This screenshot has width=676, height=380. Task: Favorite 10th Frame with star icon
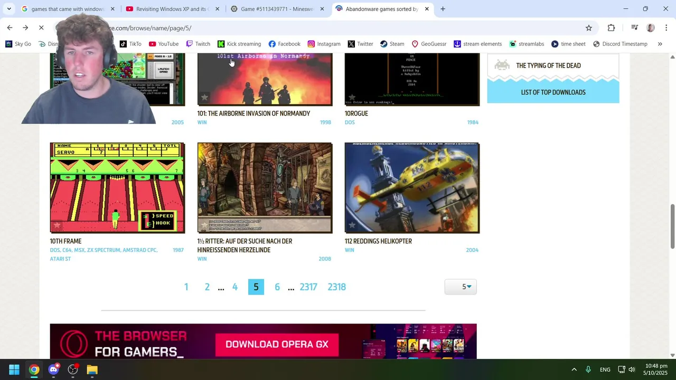57,226
